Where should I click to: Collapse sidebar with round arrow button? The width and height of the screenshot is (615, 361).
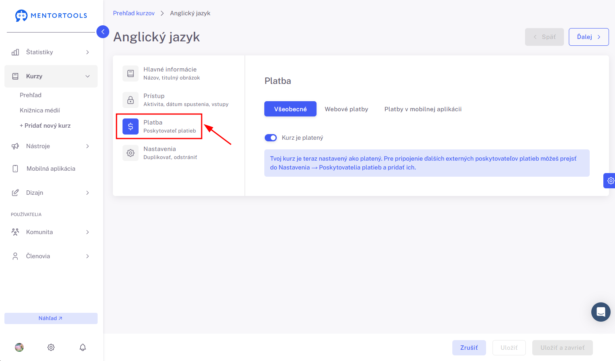coord(103,32)
